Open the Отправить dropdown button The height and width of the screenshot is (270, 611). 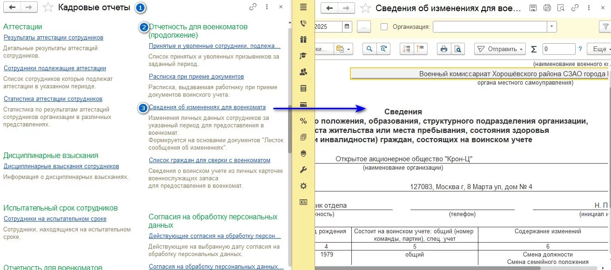[x=499, y=49]
